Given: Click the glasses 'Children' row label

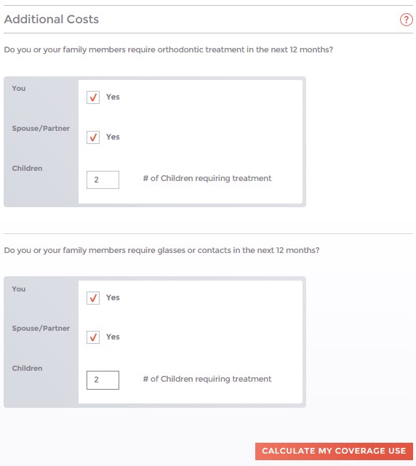Looking at the screenshot, I should [x=27, y=369].
